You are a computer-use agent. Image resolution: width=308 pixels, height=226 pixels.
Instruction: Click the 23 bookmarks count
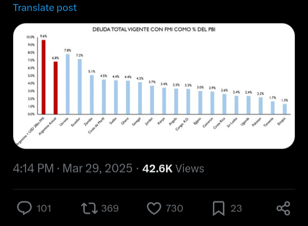pos(236,208)
